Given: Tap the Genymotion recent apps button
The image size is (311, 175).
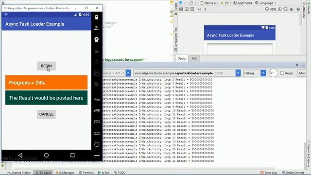Looking at the screenshot, I should tap(97, 111).
